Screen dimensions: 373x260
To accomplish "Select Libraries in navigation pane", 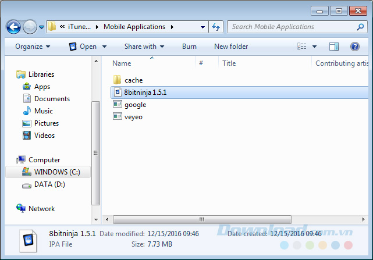I will [41, 74].
